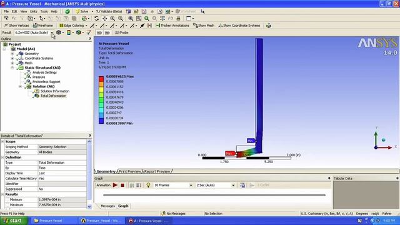Collapse the Scope section in details
Screen dimensions: 400x225
tap(2, 142)
